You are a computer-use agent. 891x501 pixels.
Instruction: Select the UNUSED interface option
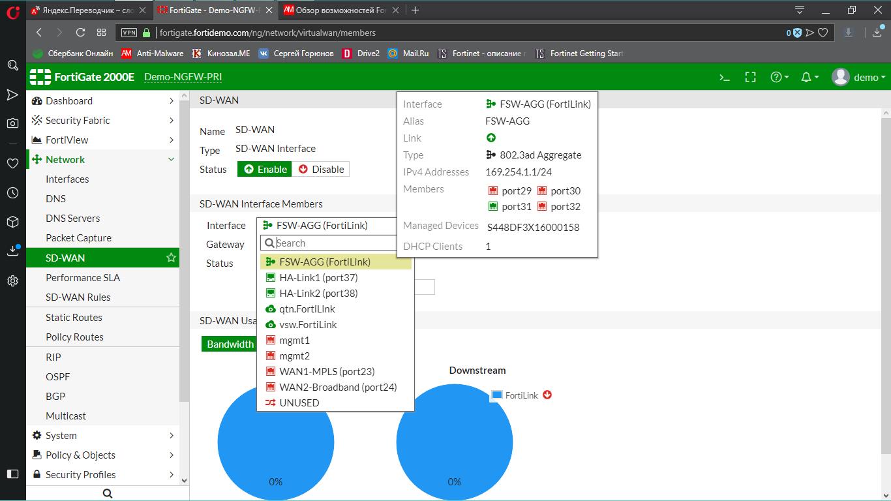(x=335, y=402)
